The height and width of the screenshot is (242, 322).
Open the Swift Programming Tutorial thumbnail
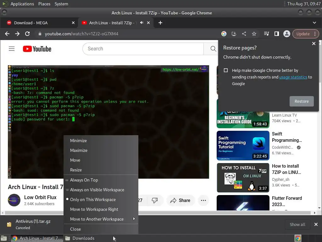(x=243, y=146)
